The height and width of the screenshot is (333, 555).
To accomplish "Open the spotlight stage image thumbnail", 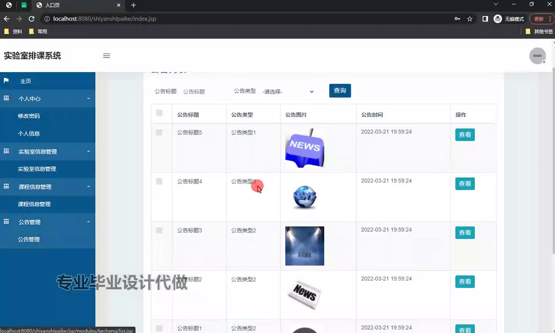I will click(x=304, y=246).
